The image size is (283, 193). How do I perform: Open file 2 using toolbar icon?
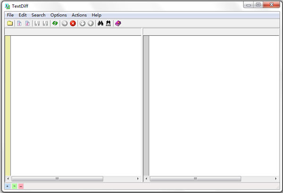point(27,24)
